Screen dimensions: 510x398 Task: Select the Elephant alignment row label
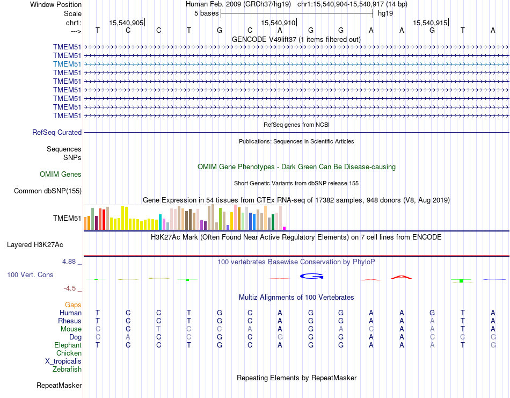[x=68, y=345]
